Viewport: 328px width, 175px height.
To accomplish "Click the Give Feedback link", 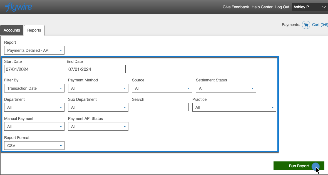I will [x=236, y=7].
